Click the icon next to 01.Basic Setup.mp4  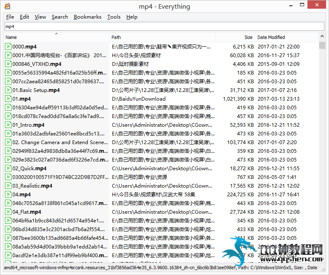(x=8, y=90)
